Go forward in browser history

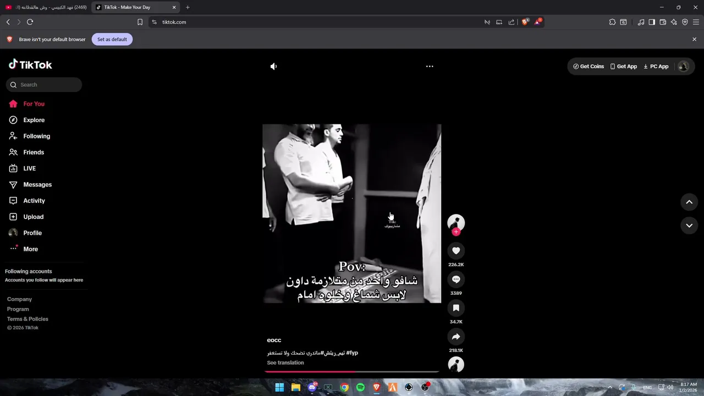[x=19, y=22]
